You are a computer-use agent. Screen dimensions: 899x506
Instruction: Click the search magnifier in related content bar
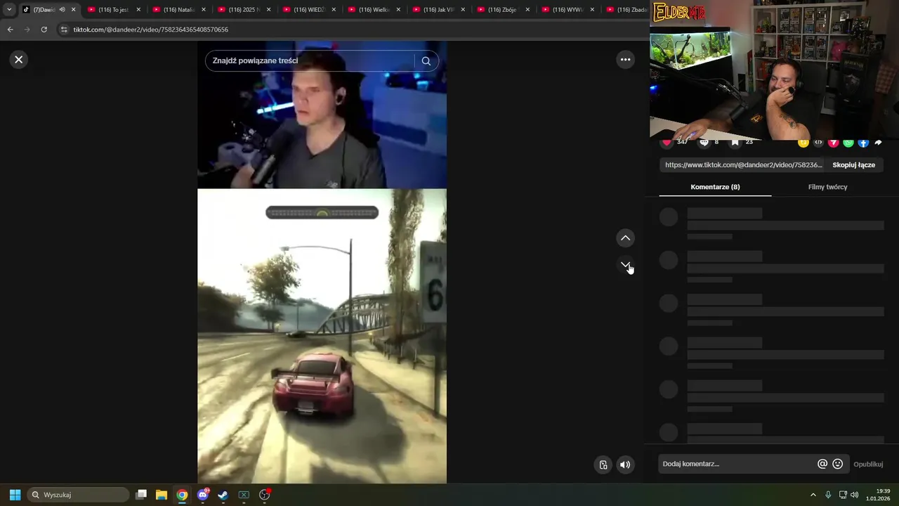pos(426,61)
